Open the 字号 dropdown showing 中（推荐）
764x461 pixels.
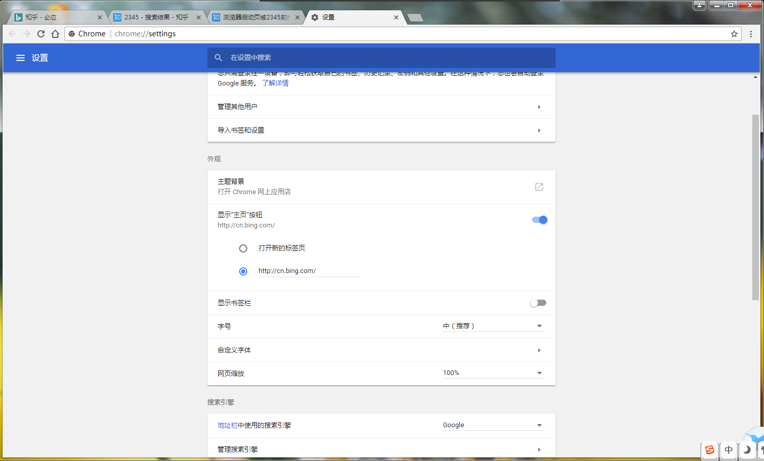493,325
